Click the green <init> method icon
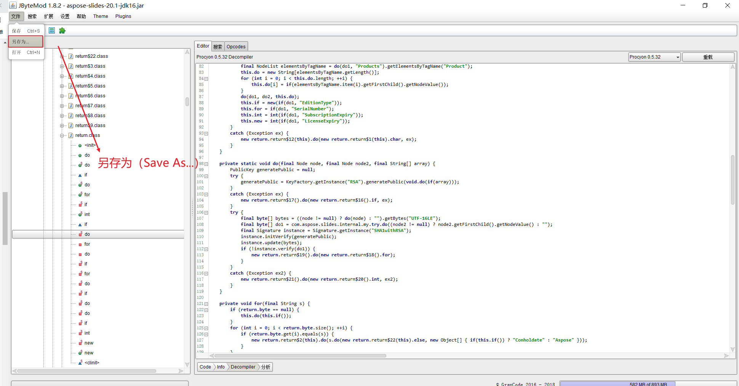The width and height of the screenshot is (739, 386). (80, 146)
